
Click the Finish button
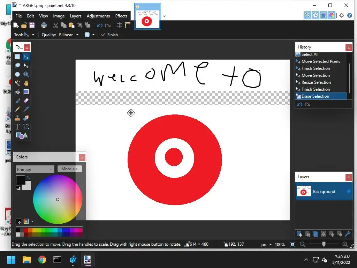click(109, 35)
